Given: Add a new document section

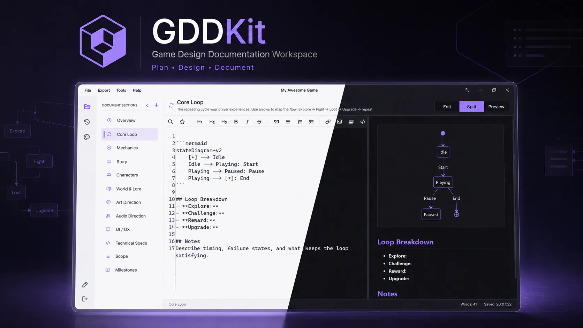Looking at the screenshot, I should pyautogui.click(x=157, y=105).
